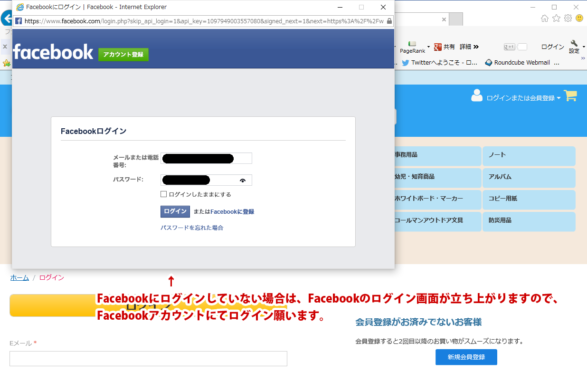Open the ホワイトボード・マーカー category
Image resolution: width=587 pixels, height=371 pixels.
click(437, 200)
